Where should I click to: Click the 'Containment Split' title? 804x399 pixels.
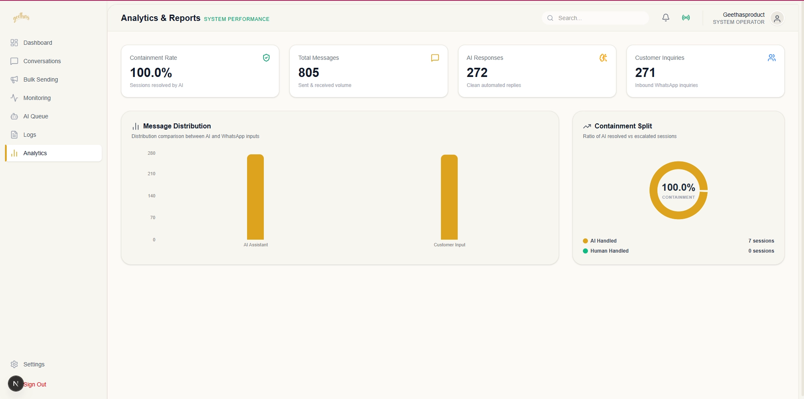623,126
